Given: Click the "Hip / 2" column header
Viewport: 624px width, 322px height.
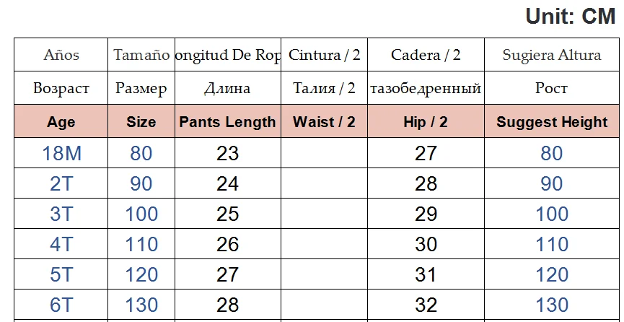Looking at the screenshot, I should 426,122.
